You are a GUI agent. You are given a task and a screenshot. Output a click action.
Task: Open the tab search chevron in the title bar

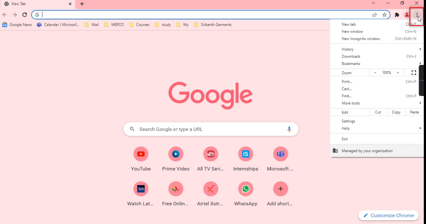[373, 3]
